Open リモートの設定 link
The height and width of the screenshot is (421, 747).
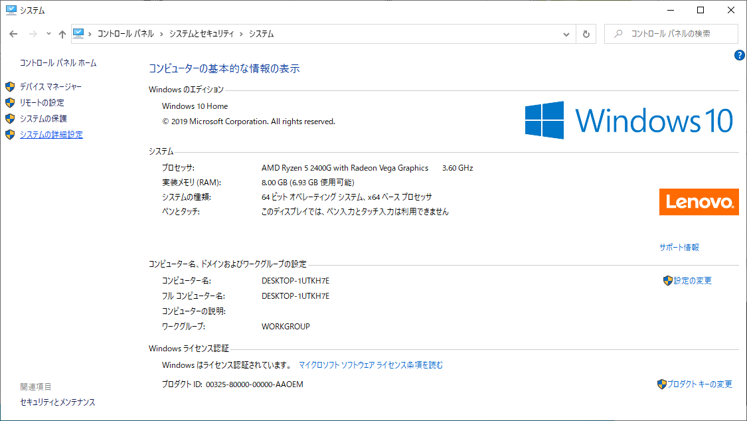[42, 102]
